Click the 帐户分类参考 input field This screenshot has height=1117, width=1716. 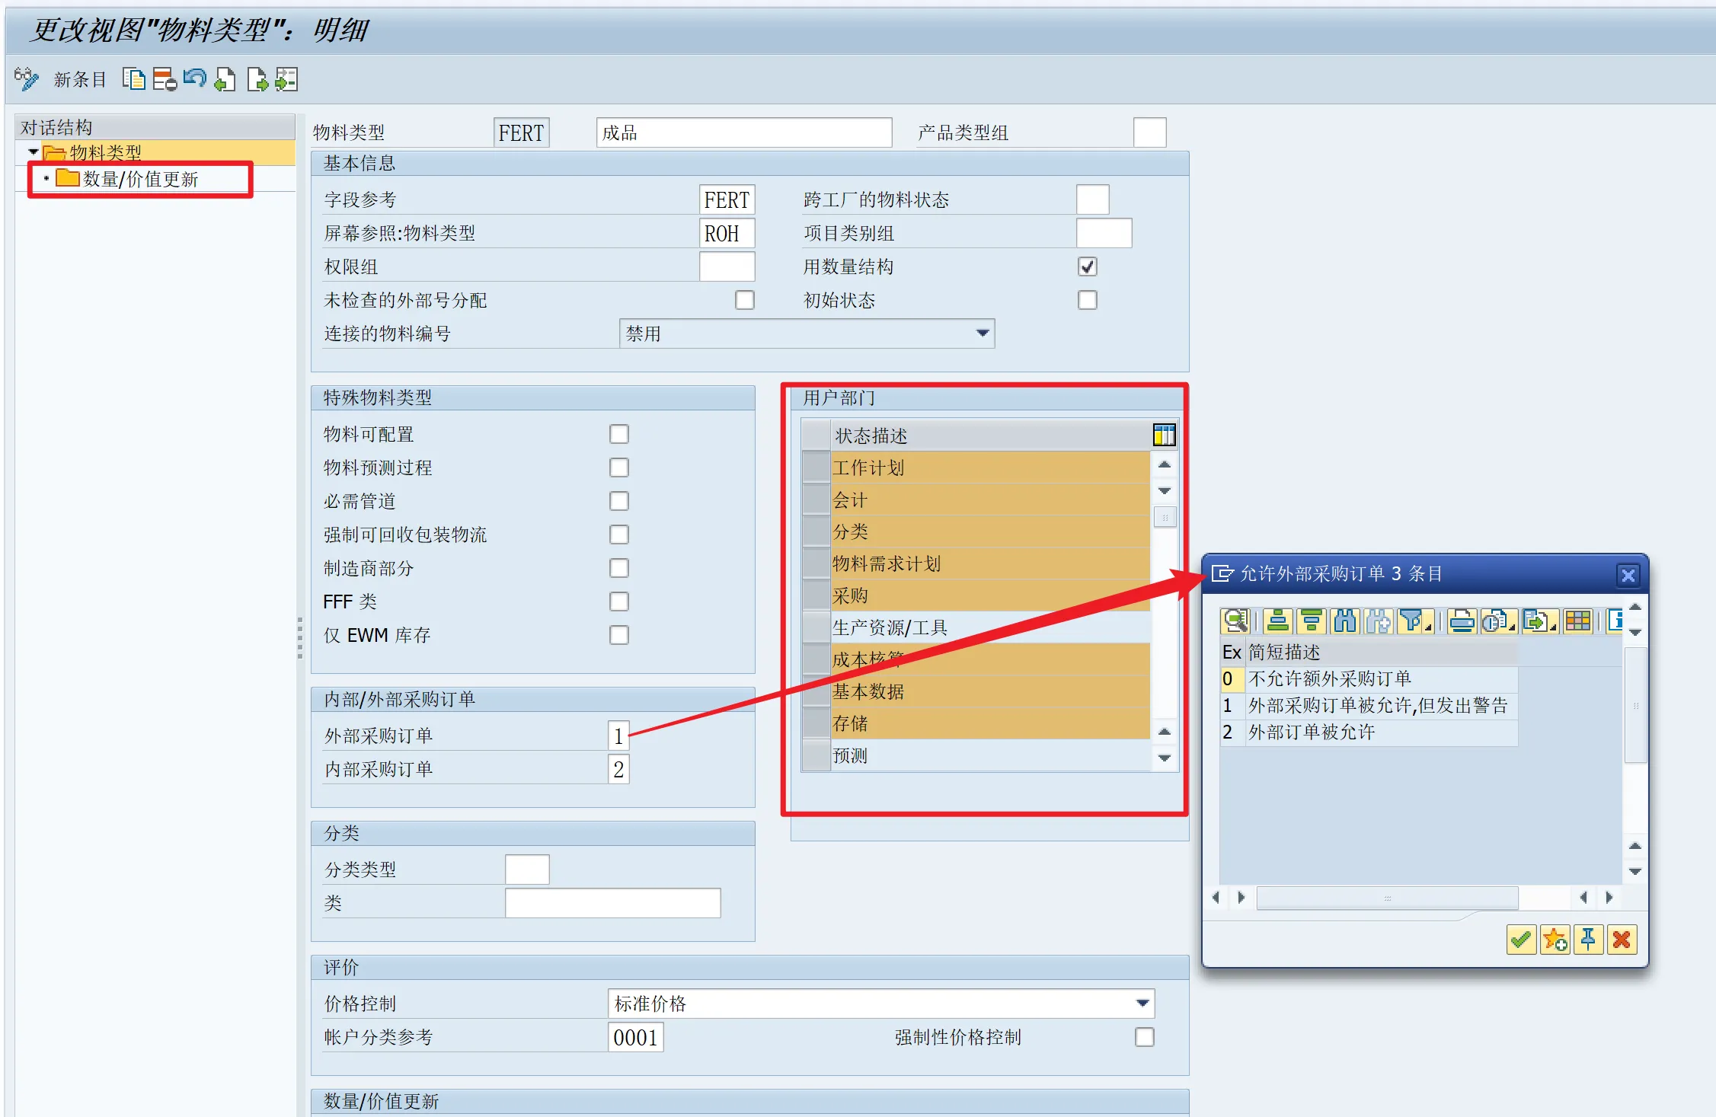click(635, 1037)
